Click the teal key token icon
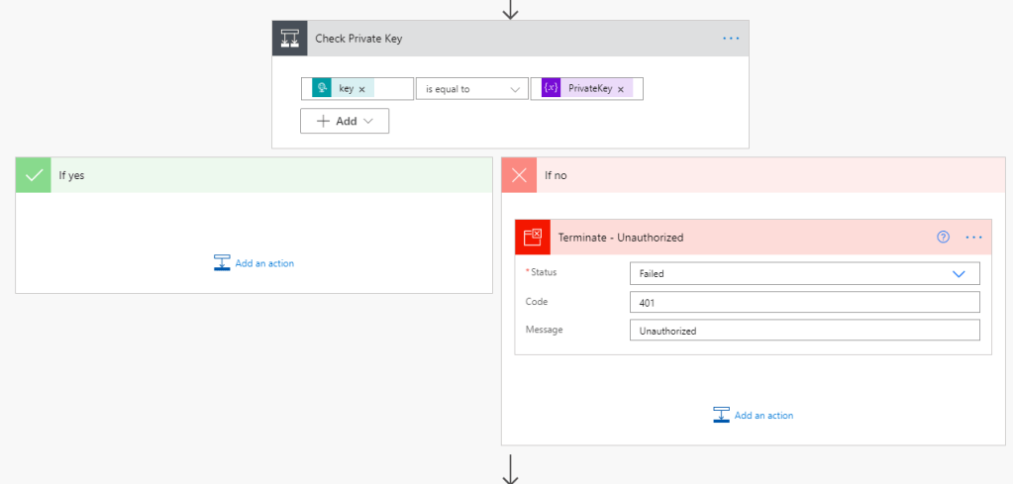This screenshot has width=1013, height=484. (322, 89)
